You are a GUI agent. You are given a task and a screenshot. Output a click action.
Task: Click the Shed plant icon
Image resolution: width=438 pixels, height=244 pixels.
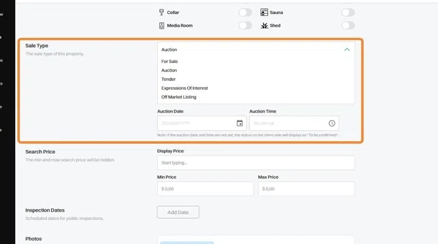(x=264, y=25)
